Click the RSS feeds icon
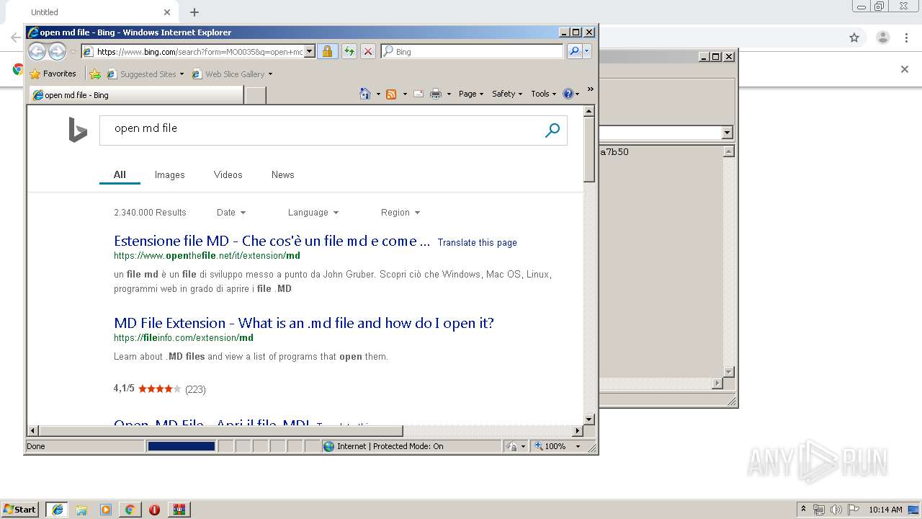 click(391, 94)
